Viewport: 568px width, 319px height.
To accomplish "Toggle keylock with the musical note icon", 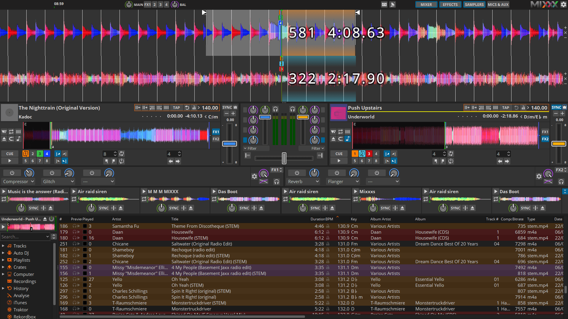I will point(18,139).
